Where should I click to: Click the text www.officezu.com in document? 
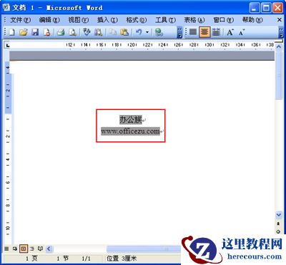[130, 131]
